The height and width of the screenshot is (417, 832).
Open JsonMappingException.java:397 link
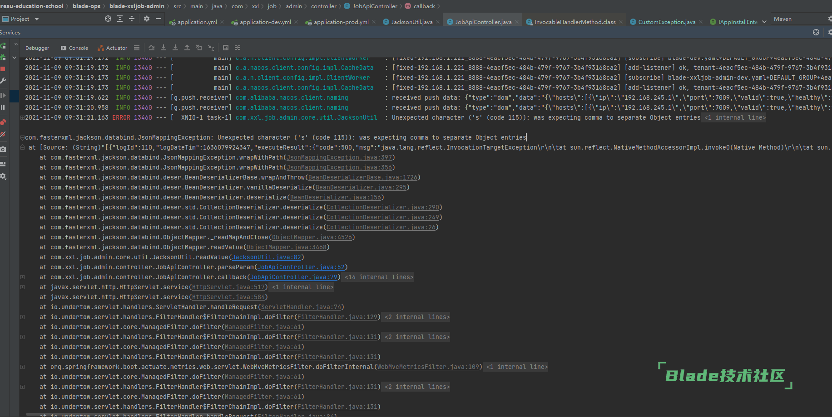pos(339,157)
